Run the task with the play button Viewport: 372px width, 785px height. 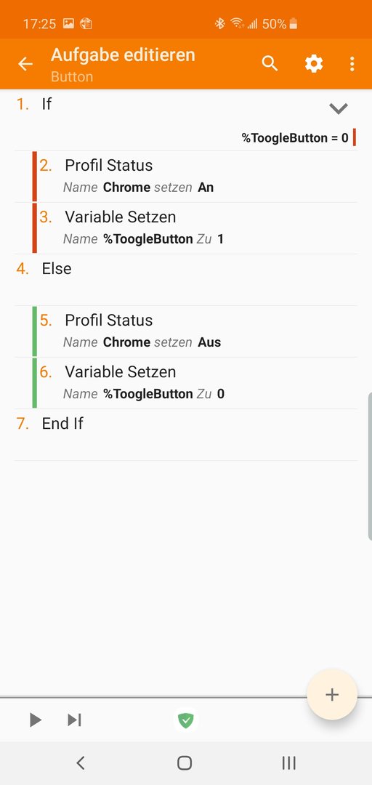pos(35,720)
